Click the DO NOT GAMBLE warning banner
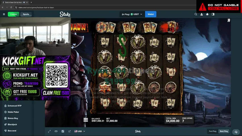Viewport: 242px width, 136px height. click(219, 7)
